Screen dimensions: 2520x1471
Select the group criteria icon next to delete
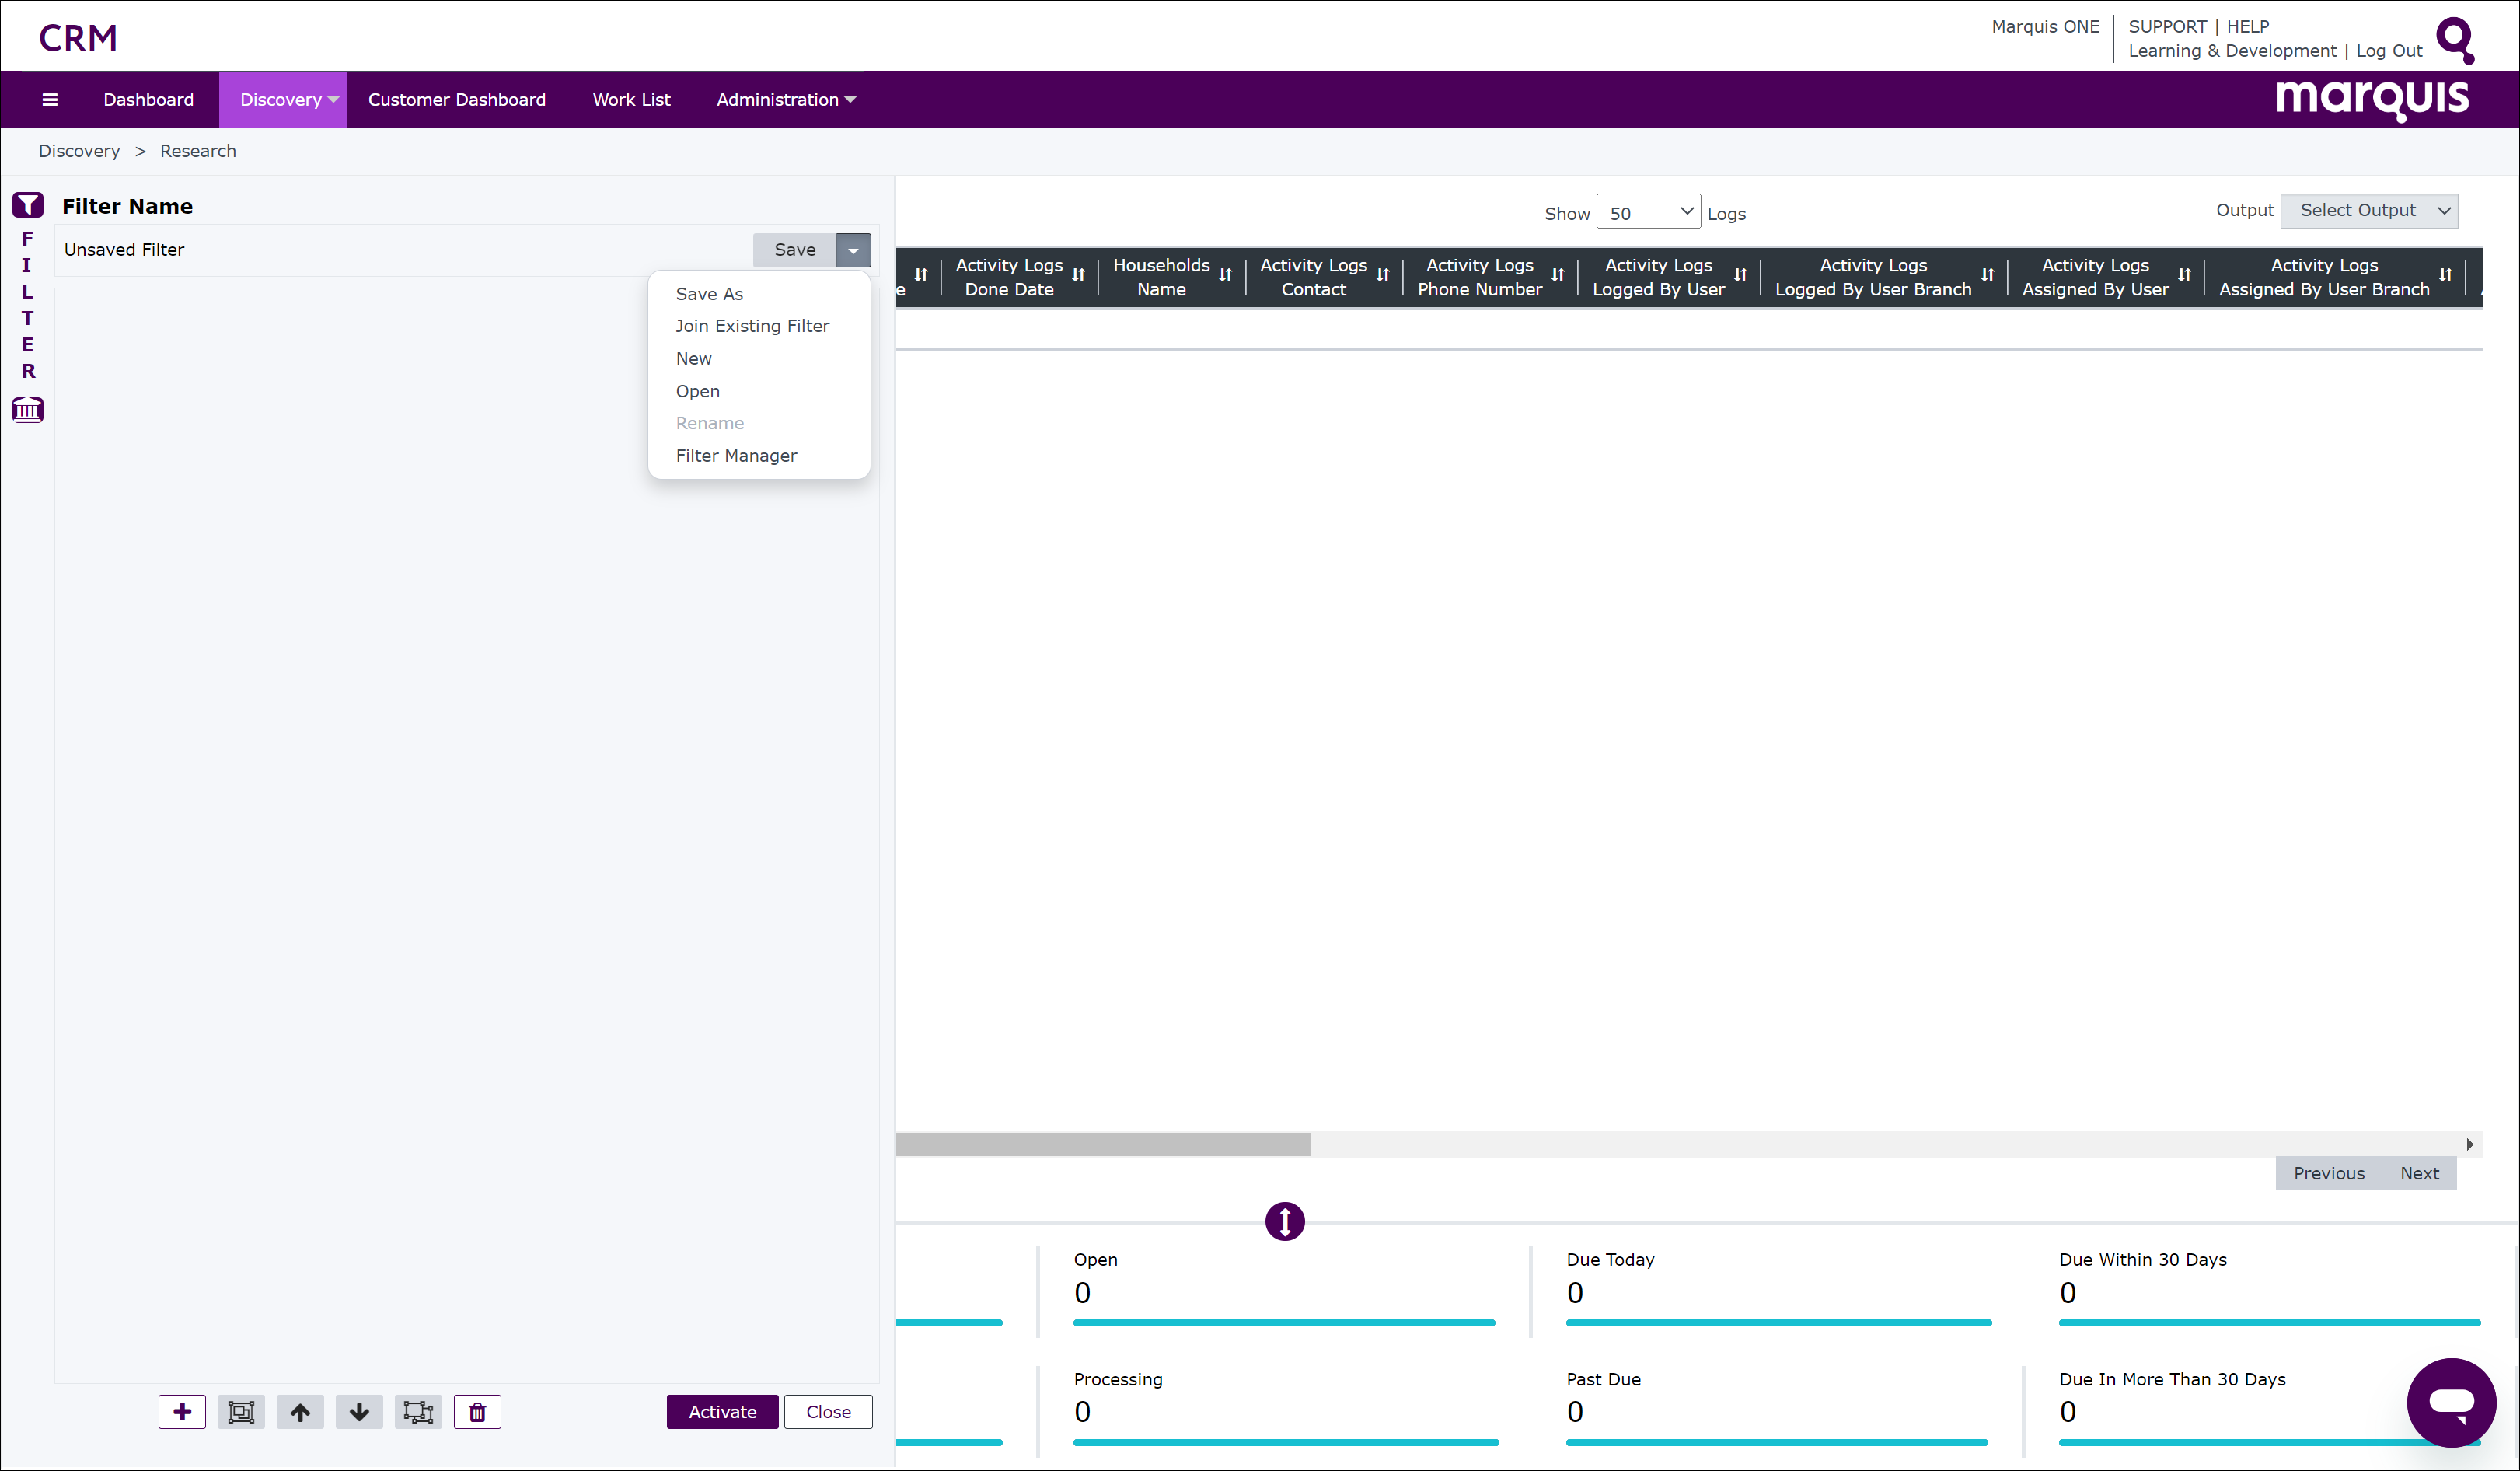418,1412
